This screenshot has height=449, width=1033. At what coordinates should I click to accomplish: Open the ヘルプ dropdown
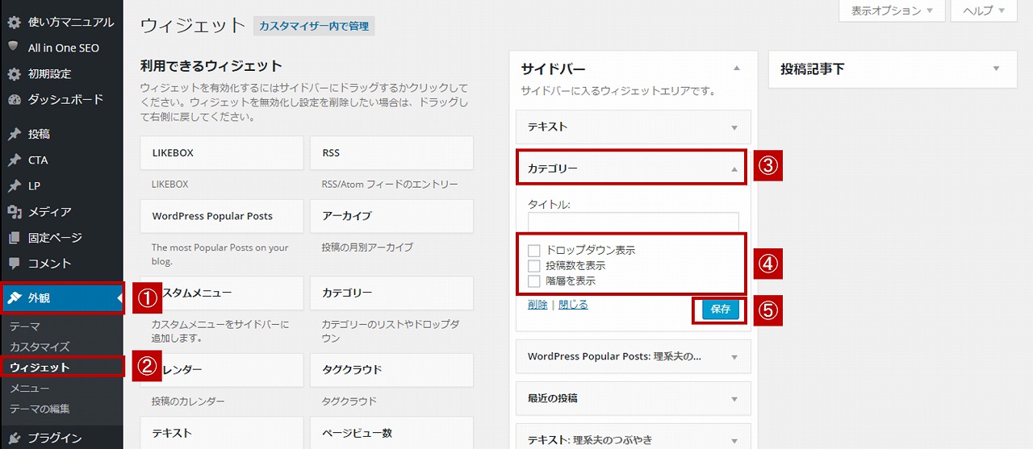pos(984,11)
